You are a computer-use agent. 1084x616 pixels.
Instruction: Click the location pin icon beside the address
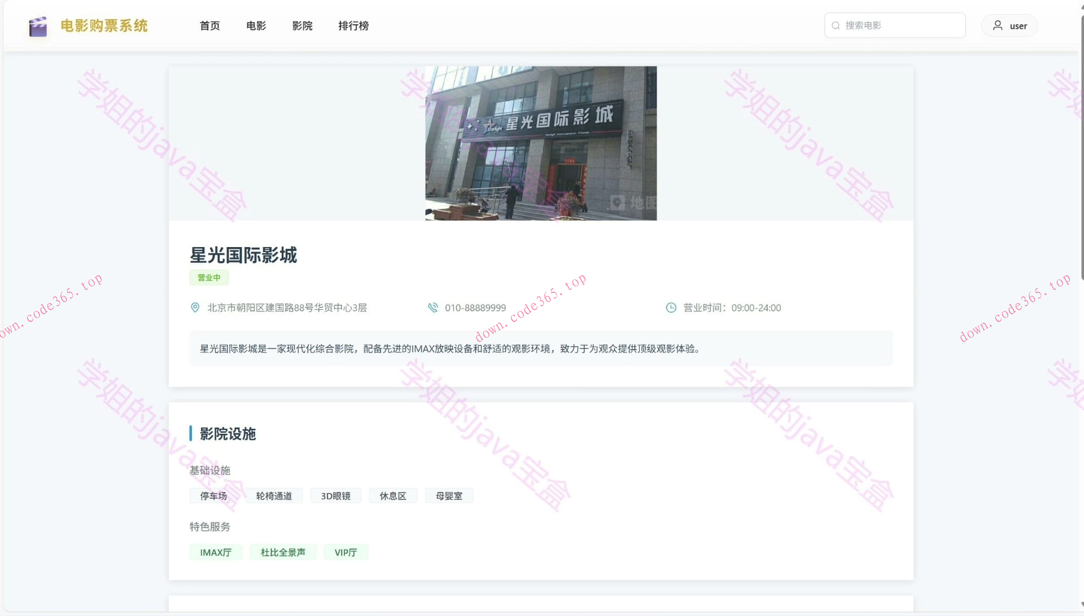pyautogui.click(x=195, y=307)
